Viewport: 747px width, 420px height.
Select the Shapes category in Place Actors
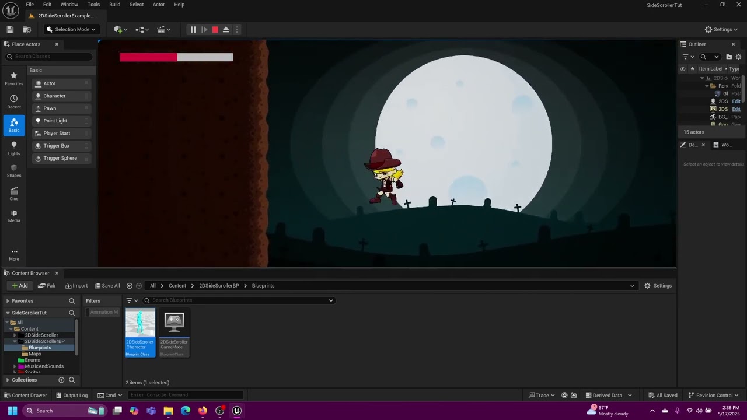coord(14,170)
